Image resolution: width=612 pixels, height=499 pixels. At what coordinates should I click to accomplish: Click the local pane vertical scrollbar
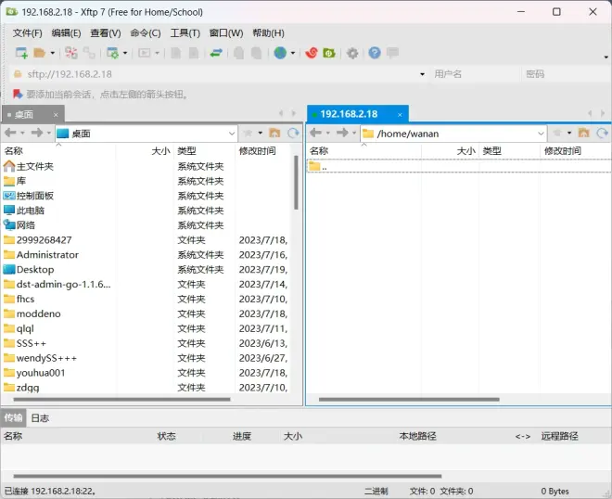(296, 183)
